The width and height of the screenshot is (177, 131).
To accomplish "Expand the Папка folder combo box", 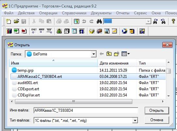I will [x=94, y=54].
